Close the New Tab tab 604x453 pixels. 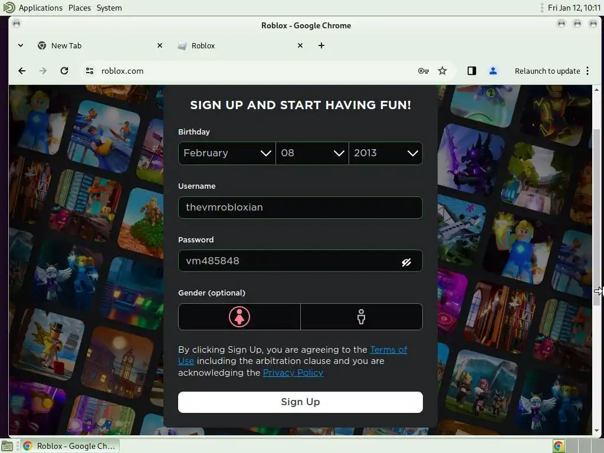tap(160, 45)
